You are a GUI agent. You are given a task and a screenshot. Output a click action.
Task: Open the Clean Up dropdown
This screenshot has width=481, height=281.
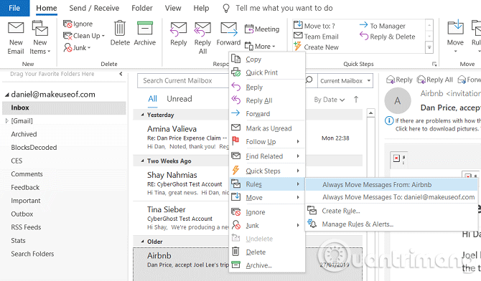click(x=84, y=36)
